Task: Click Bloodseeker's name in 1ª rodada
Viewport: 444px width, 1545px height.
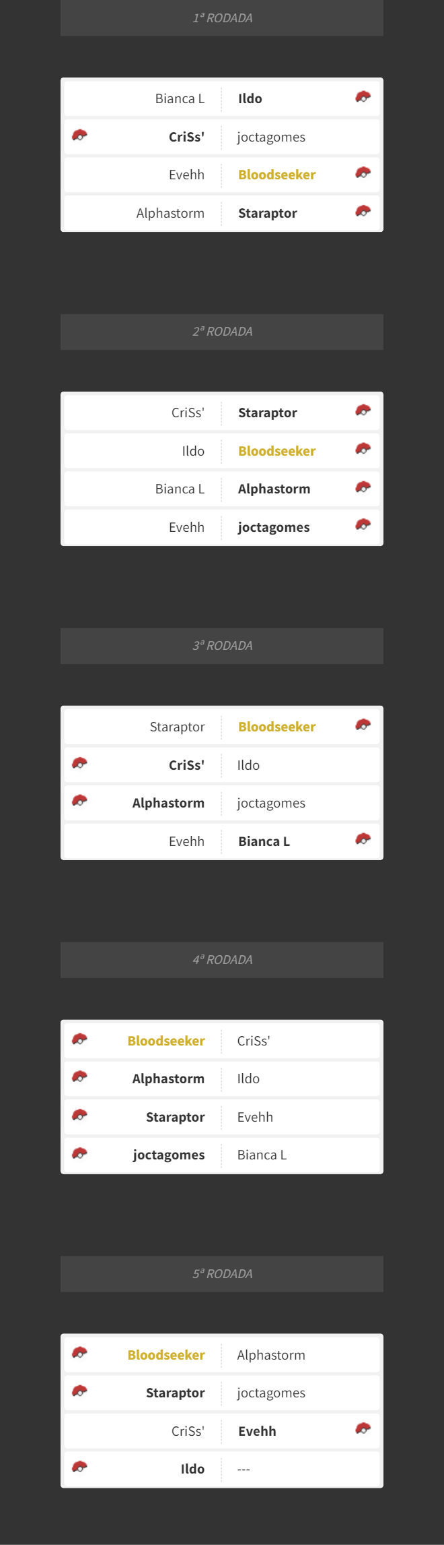Action: [x=276, y=175]
